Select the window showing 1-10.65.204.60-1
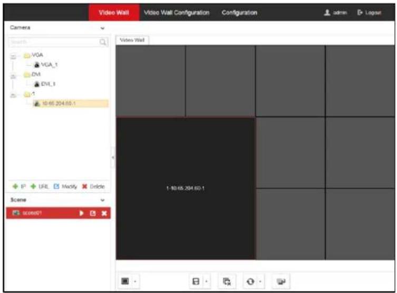This screenshot has width=397, height=293. [x=186, y=188]
